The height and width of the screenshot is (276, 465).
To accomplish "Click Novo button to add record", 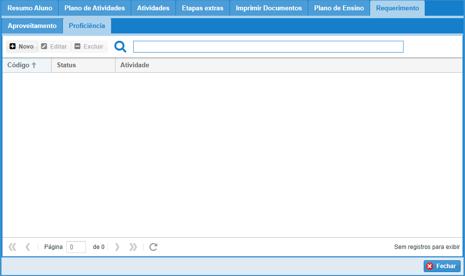I will [x=22, y=47].
